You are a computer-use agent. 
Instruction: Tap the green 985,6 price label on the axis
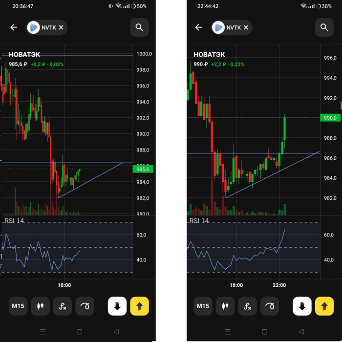pos(143,169)
